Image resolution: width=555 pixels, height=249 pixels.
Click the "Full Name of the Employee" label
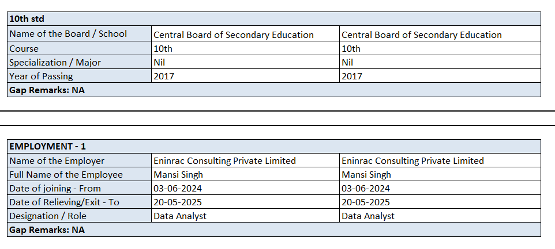click(x=66, y=174)
